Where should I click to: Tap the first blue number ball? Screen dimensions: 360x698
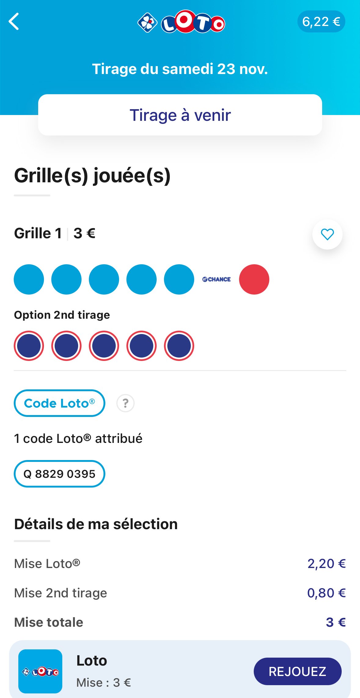tap(29, 279)
